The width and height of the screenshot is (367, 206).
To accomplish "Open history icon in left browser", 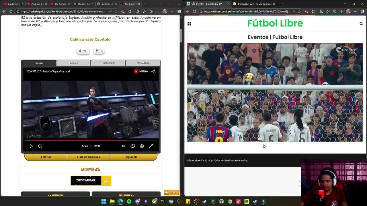I will (x=151, y=11).
